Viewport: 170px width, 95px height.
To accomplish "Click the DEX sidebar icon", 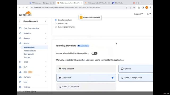I will 20,72.
